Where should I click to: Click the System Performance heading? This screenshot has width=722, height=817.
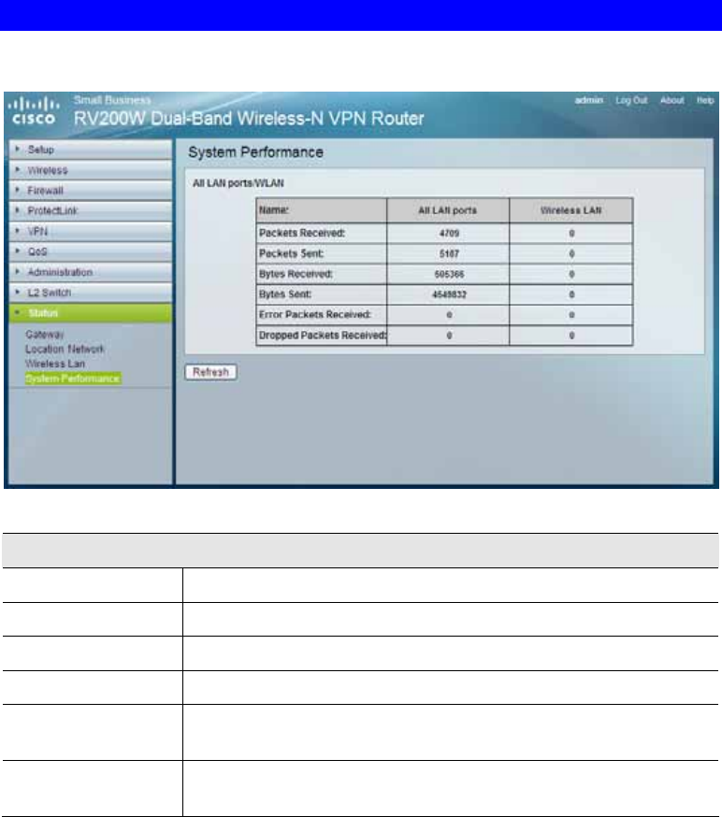click(255, 152)
